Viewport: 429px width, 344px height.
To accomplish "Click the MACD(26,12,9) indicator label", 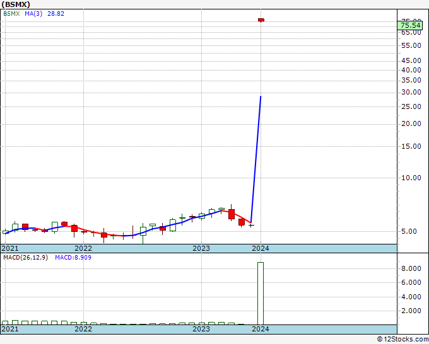I will (25, 258).
